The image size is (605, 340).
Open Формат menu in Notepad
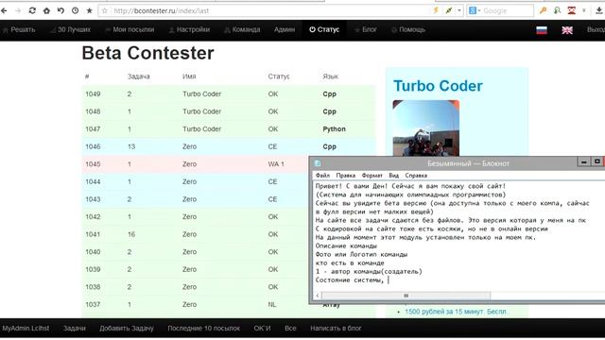(372, 176)
